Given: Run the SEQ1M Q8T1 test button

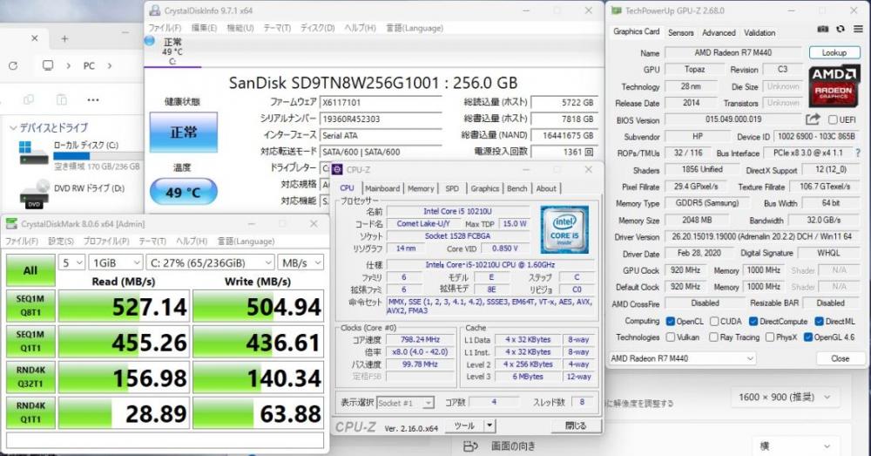Looking at the screenshot, I should point(30,306).
